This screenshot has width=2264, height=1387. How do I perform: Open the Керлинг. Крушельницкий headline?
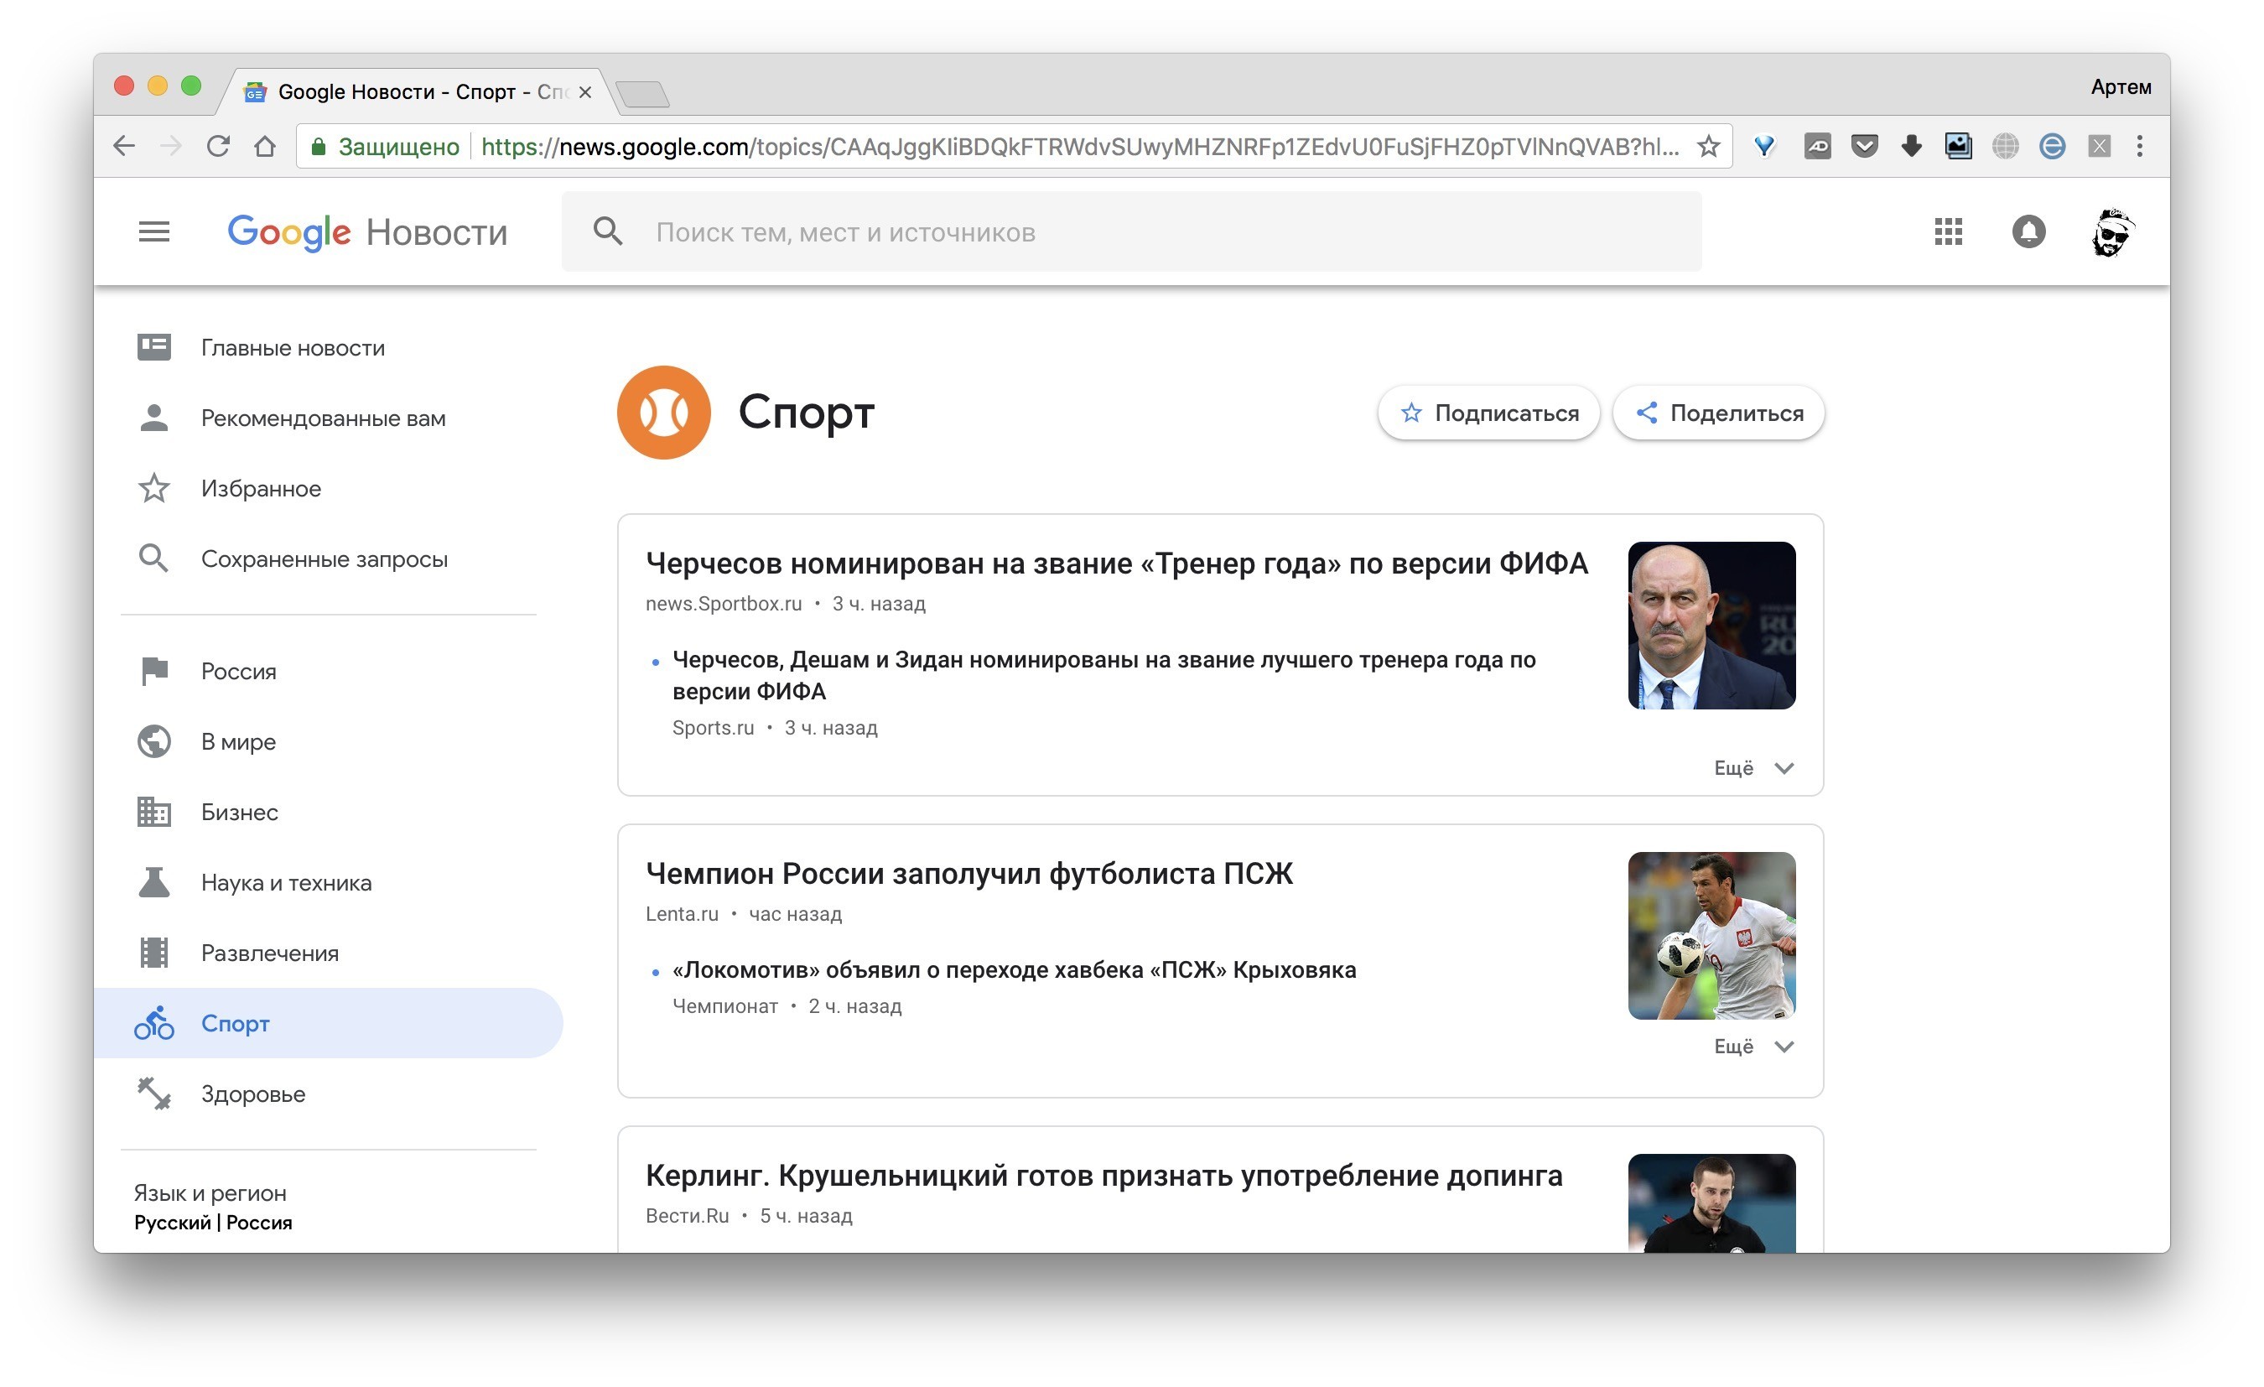click(x=1103, y=1175)
